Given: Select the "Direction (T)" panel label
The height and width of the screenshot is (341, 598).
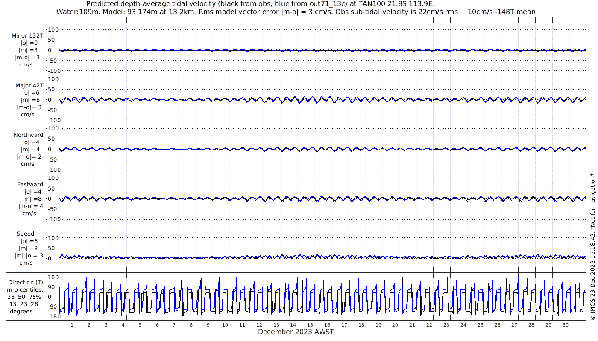Looking at the screenshot, I should [26, 283].
